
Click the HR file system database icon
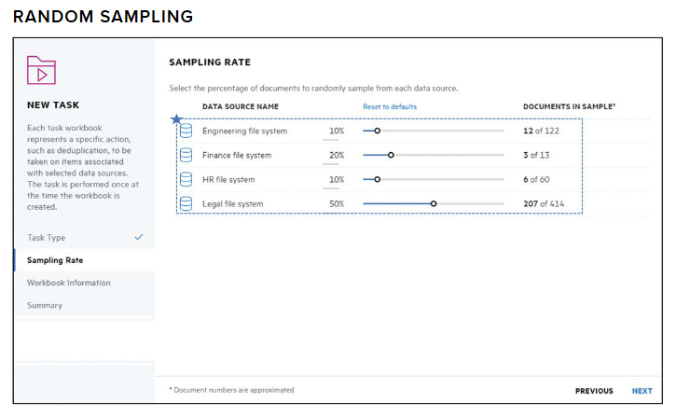point(186,180)
